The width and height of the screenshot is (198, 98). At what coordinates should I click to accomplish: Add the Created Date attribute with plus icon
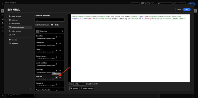56,44
